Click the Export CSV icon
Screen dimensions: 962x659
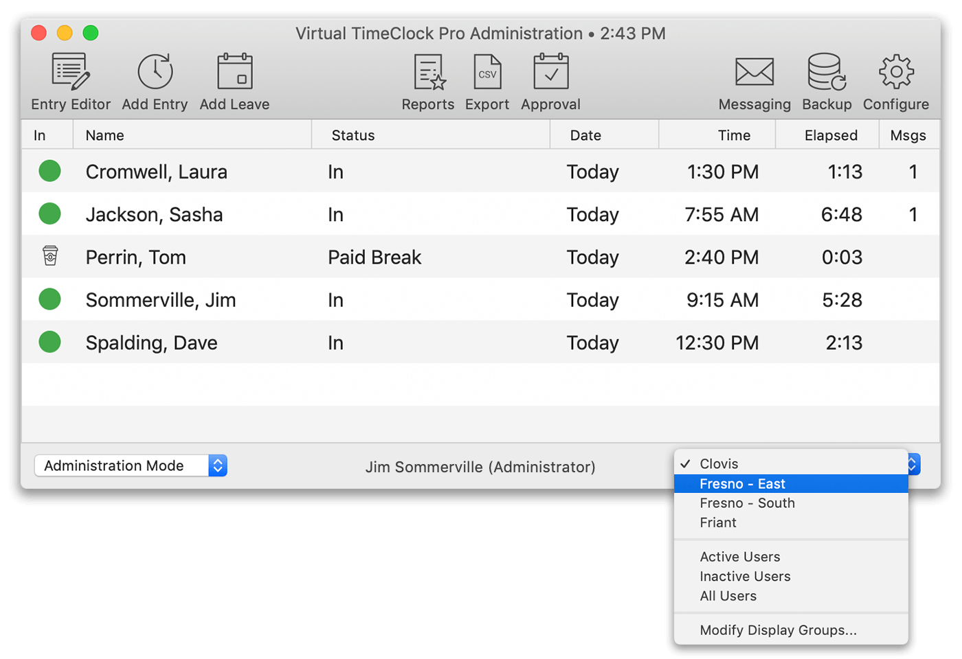[487, 72]
